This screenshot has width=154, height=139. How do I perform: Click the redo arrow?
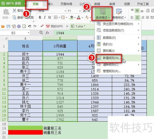pyautogui.click(x=35, y=26)
